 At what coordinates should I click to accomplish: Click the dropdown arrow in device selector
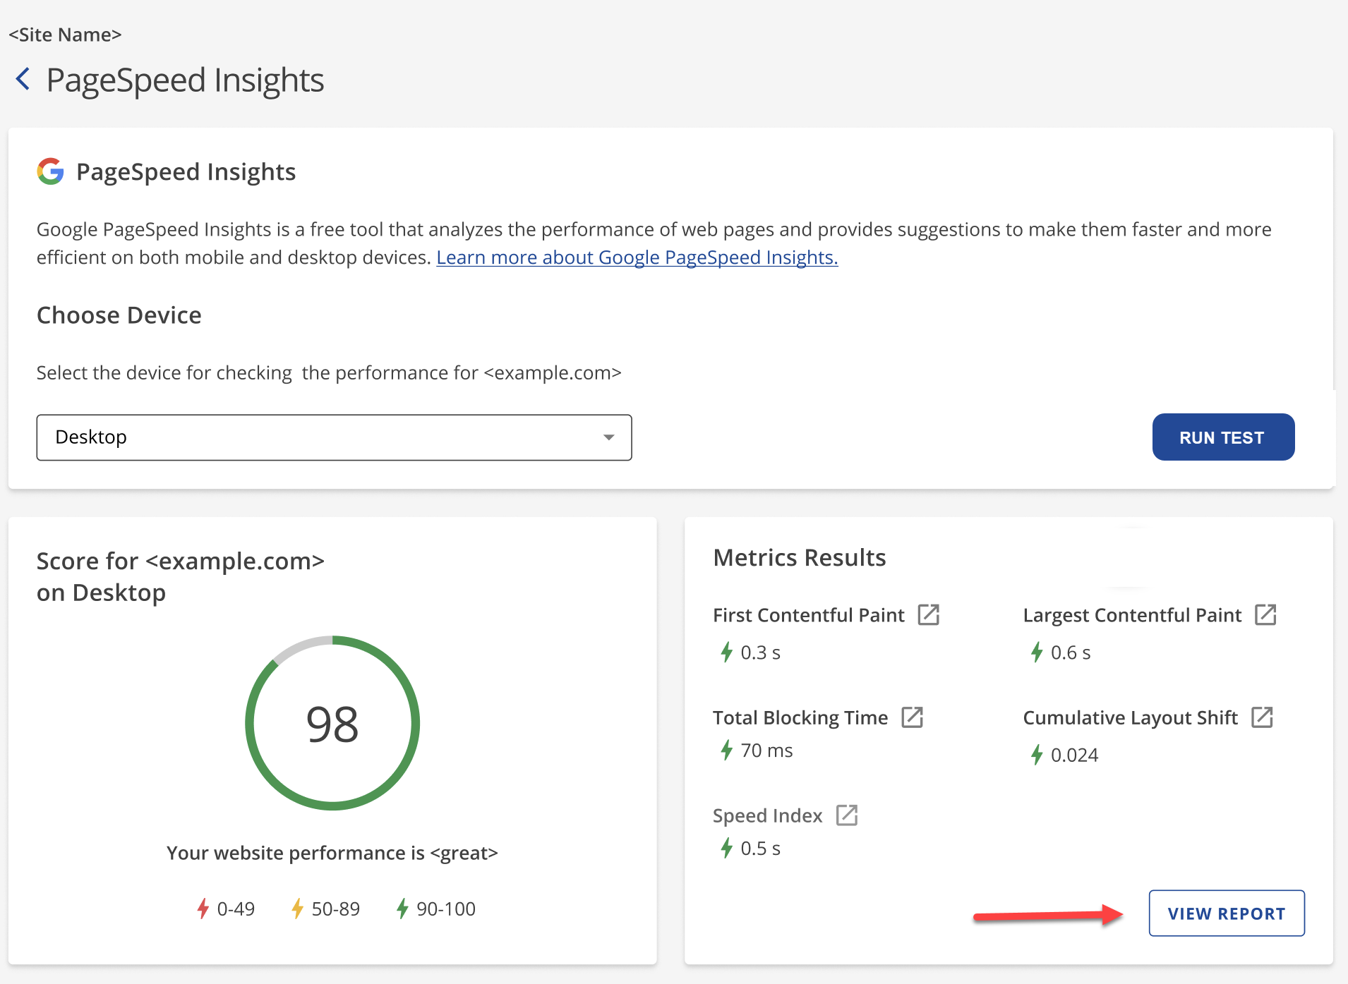(x=608, y=437)
